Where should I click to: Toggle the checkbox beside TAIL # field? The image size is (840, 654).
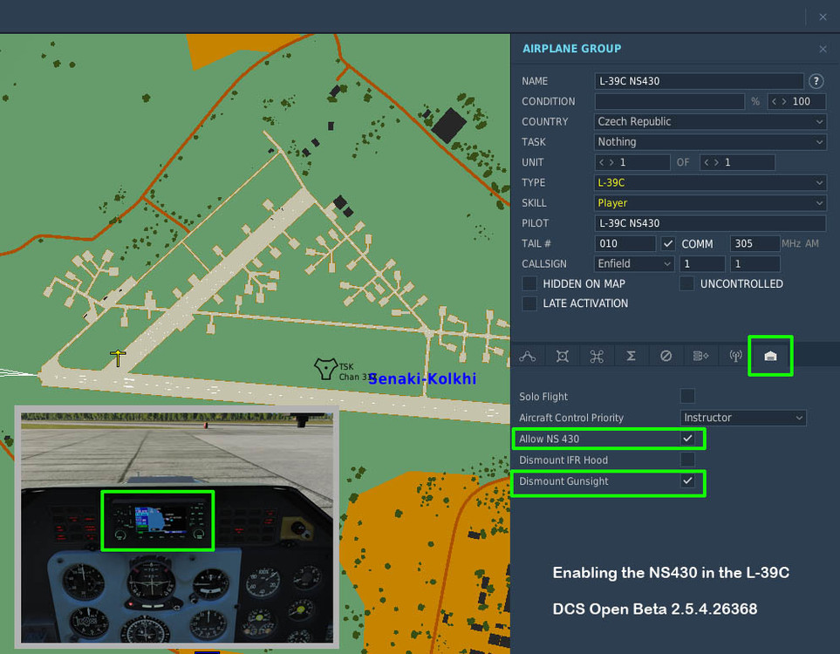(x=667, y=243)
